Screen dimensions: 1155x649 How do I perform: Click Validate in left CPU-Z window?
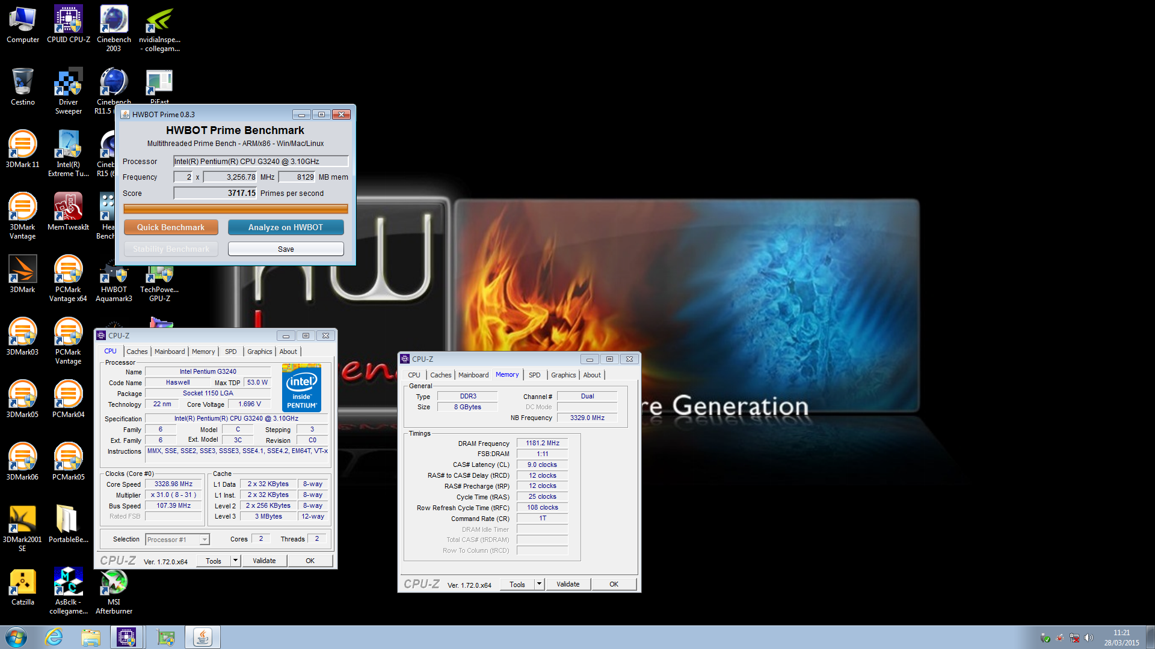264,561
